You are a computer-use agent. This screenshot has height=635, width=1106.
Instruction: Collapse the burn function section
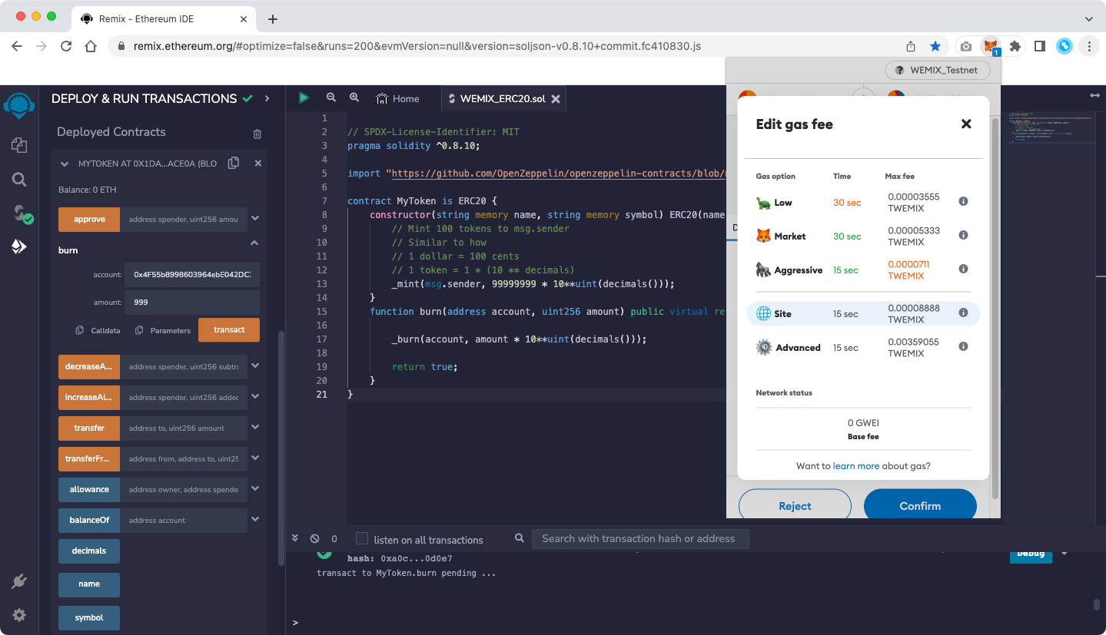click(x=254, y=243)
